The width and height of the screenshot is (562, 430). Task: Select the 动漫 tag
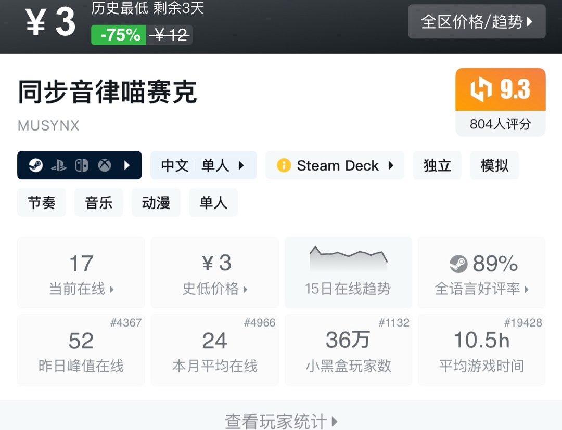(156, 203)
